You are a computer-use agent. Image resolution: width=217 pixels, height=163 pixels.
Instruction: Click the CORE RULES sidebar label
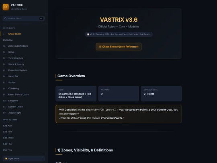[9, 28]
